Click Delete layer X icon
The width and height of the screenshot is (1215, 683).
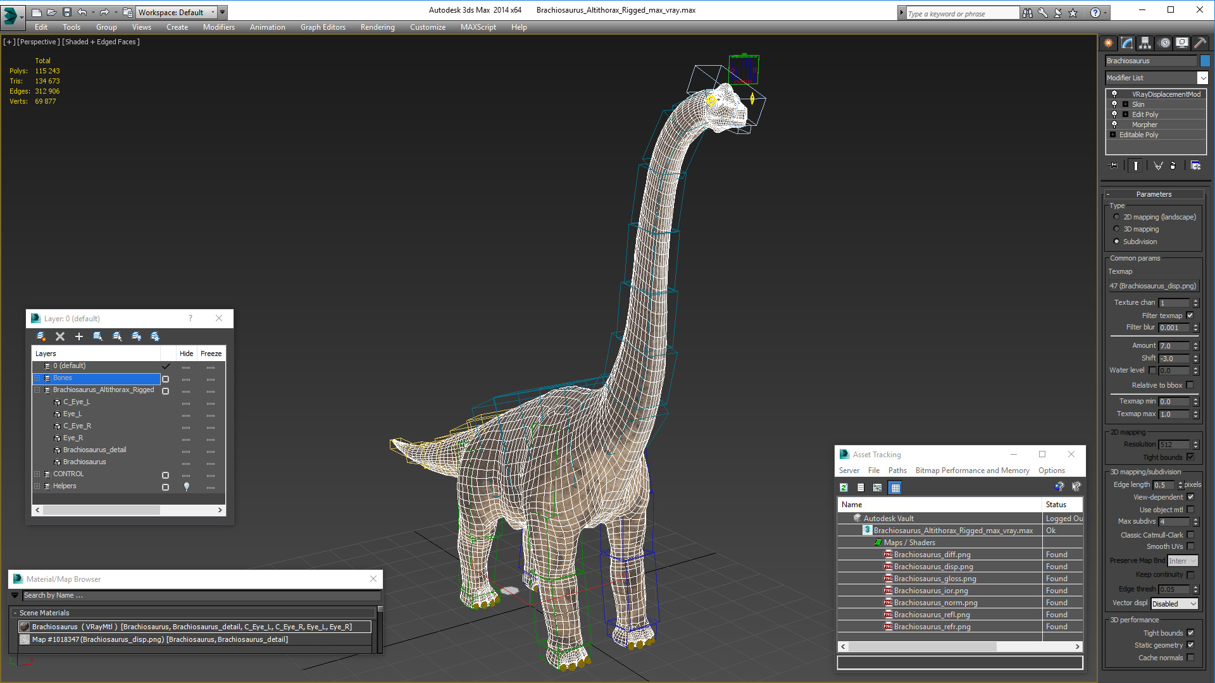[x=60, y=336]
